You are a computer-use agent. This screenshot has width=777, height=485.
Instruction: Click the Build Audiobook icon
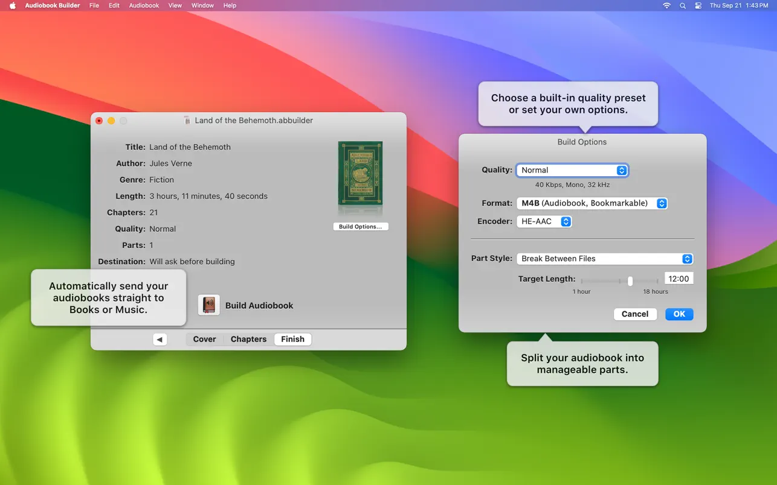pos(209,305)
